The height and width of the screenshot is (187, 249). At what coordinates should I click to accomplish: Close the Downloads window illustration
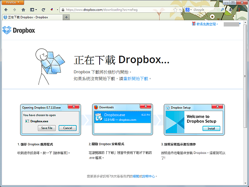146,106
